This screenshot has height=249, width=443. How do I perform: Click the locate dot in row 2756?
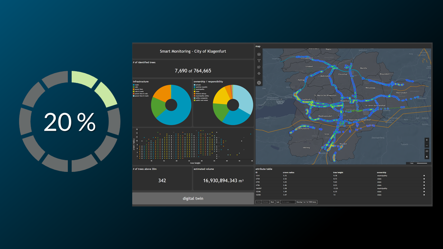pos(424,185)
